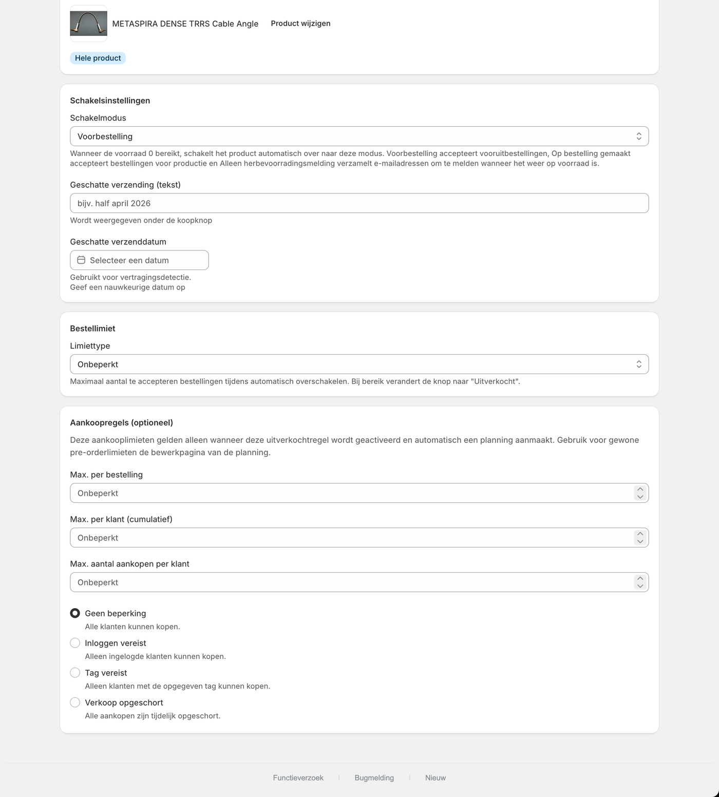Open the Bugmelding footer link
The image size is (719, 797).
(x=374, y=778)
